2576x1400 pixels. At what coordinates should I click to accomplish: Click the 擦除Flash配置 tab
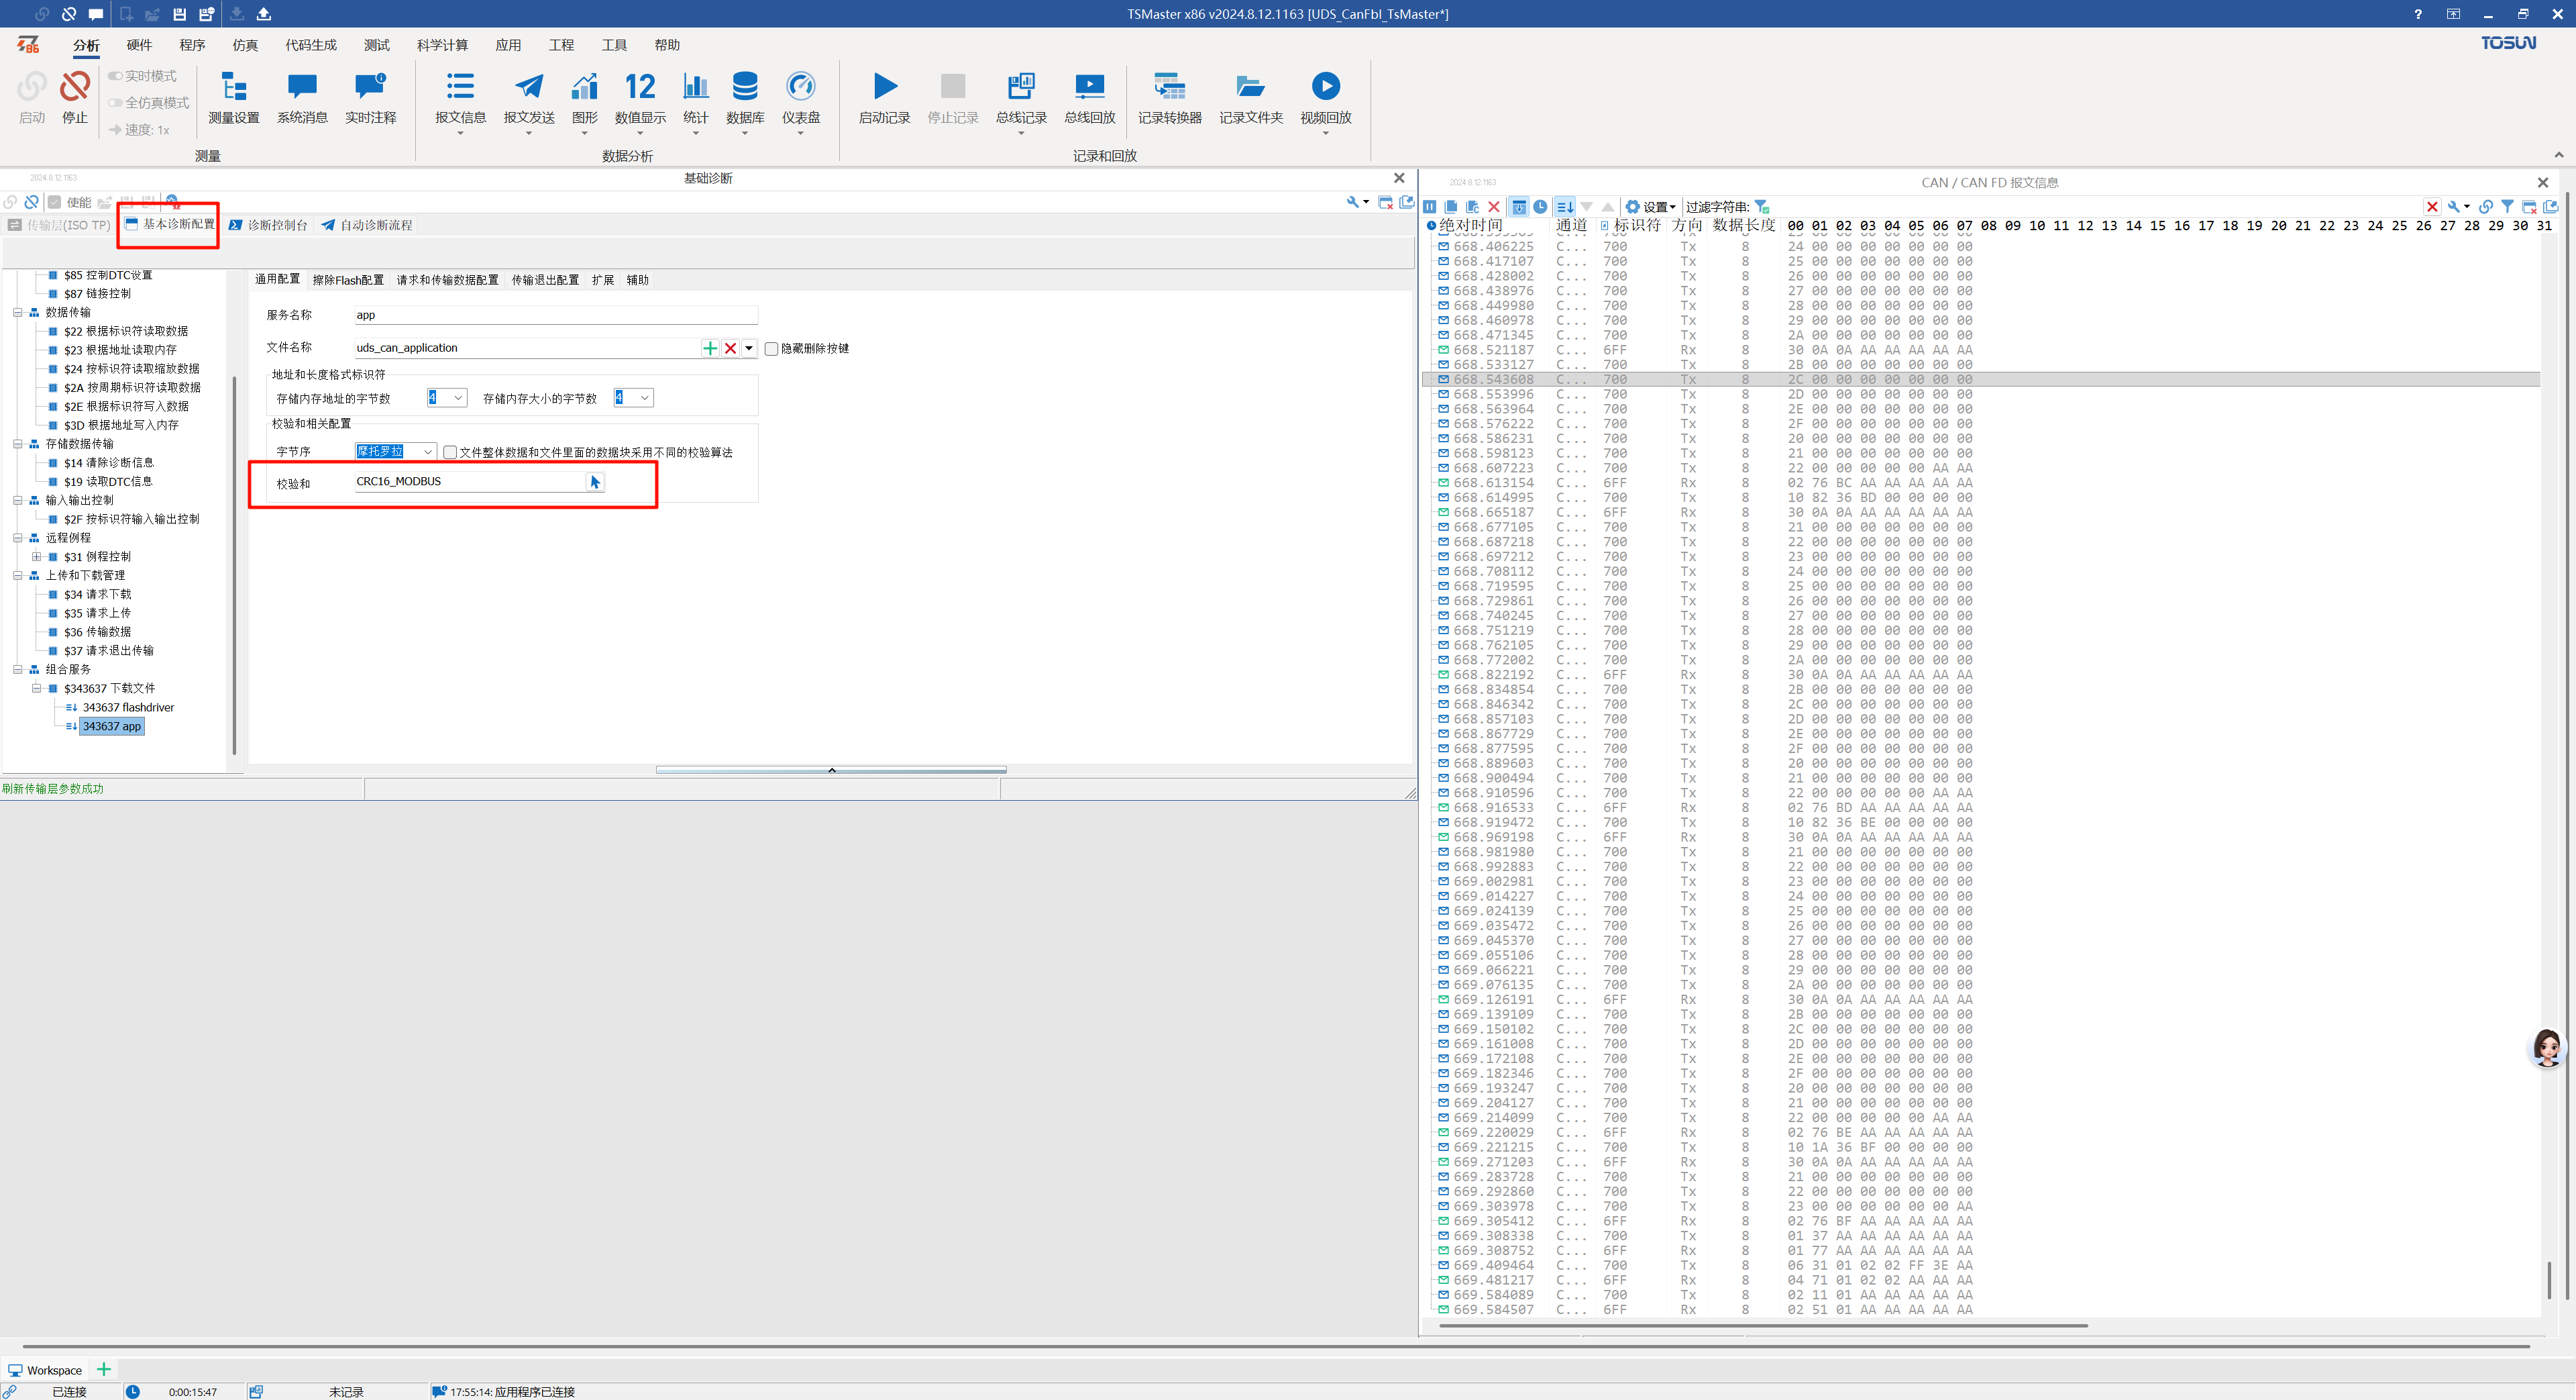347,280
